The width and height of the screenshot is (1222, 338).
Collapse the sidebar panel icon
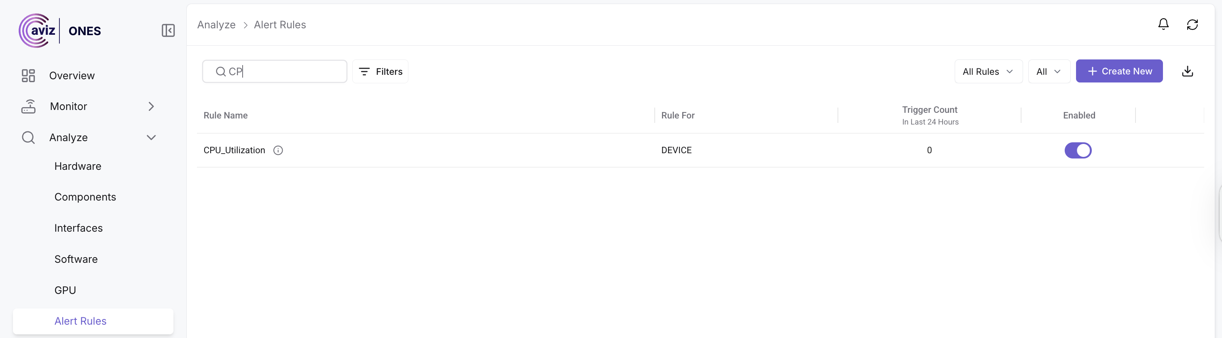point(168,31)
